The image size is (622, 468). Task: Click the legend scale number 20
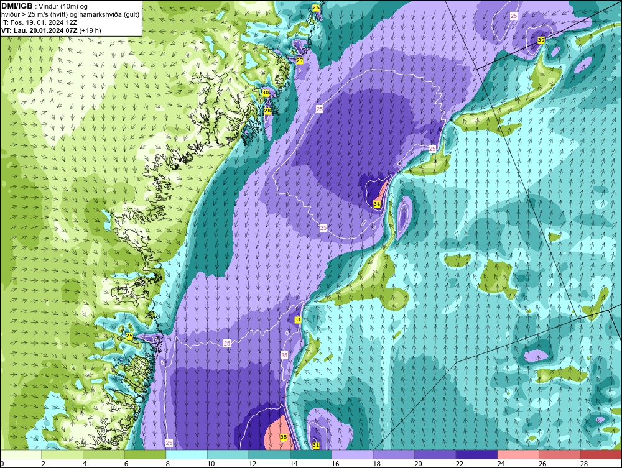click(418, 464)
